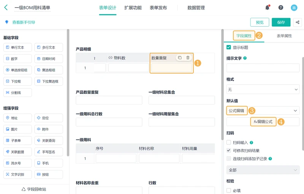
Task: Add a 单行文本 field
Action: coord(17,47)
